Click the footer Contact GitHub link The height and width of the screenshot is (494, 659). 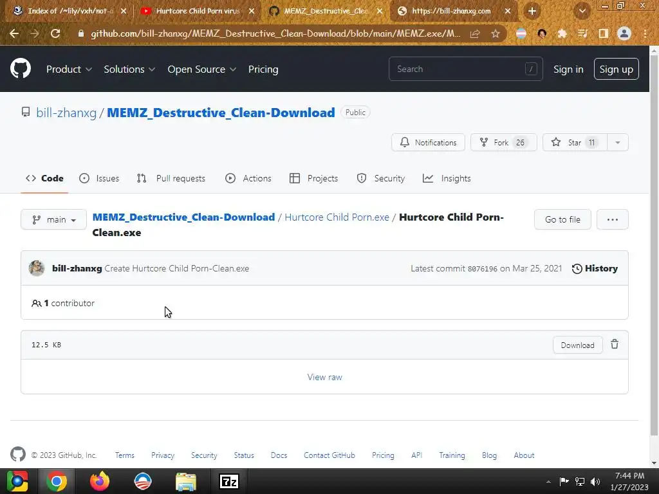(329, 455)
